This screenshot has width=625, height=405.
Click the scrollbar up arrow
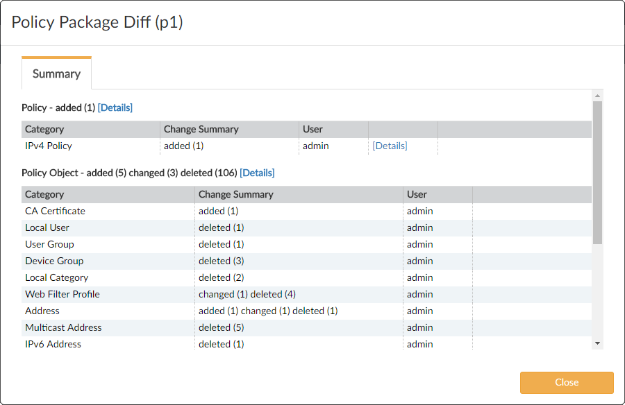tap(597, 95)
